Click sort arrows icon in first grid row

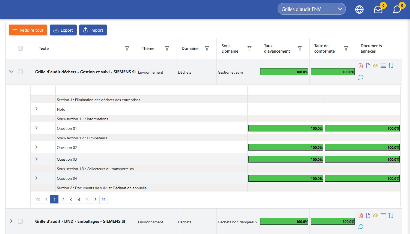click(391, 66)
